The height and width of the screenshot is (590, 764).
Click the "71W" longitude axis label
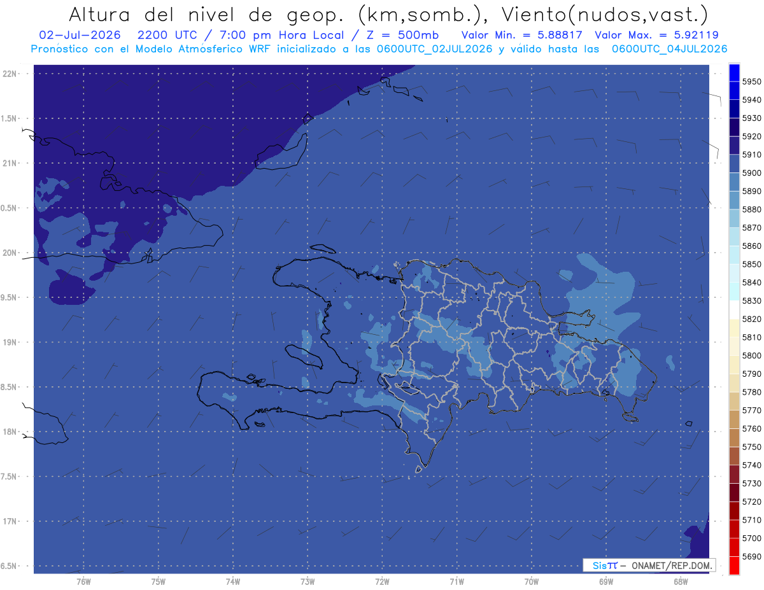tap(456, 582)
